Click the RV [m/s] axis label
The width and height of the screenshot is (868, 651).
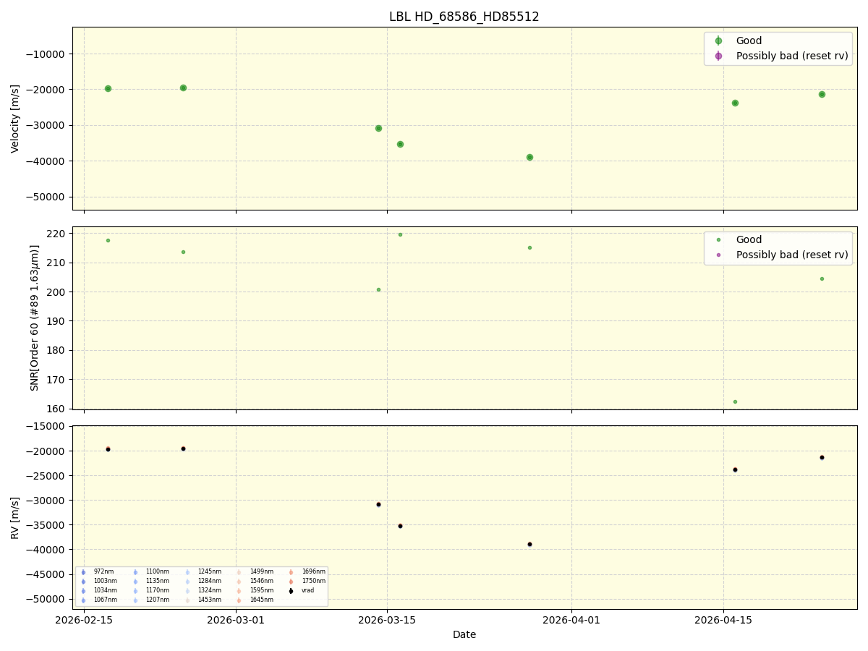(x=15, y=517)
